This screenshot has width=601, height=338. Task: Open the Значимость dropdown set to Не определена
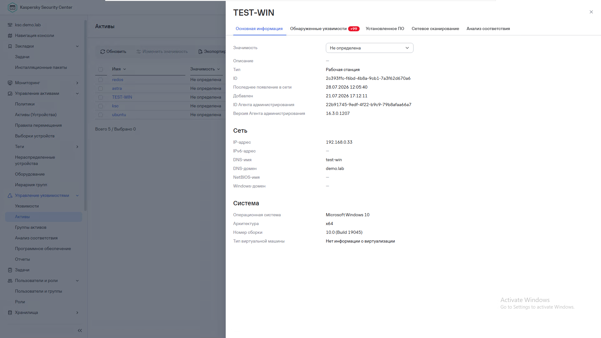369,48
